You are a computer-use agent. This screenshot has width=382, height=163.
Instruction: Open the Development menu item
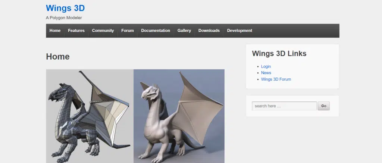239,31
